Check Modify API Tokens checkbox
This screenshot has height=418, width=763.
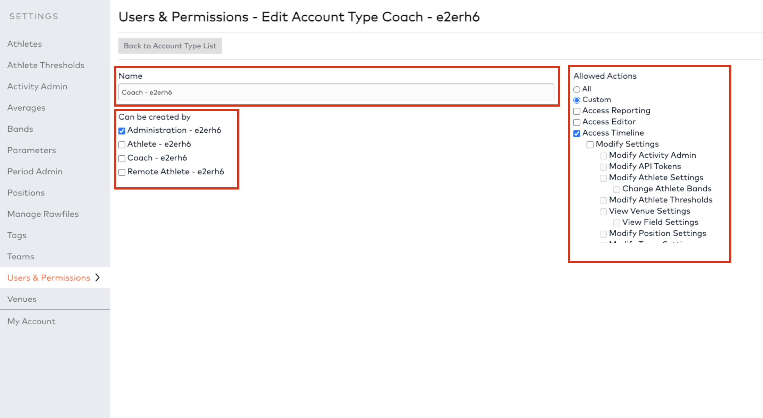point(603,167)
